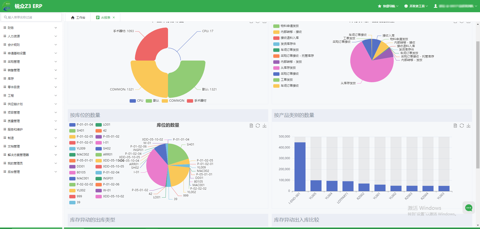
Task: Refresh the 库位的数量 chart
Action: click(258, 126)
